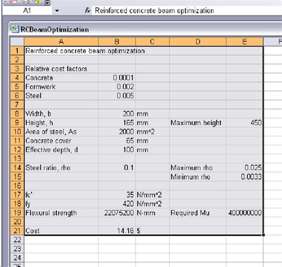Select the 'fy' label cell
The image size is (282, 267).
61,204
